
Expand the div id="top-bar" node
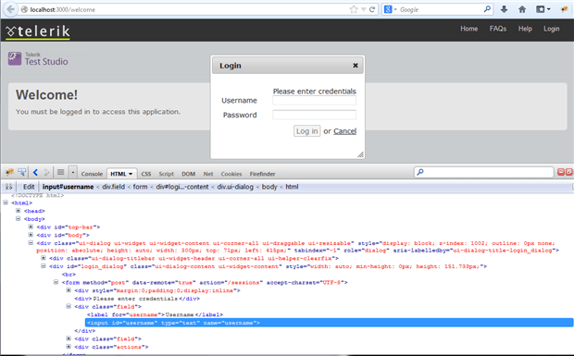pos(31,227)
